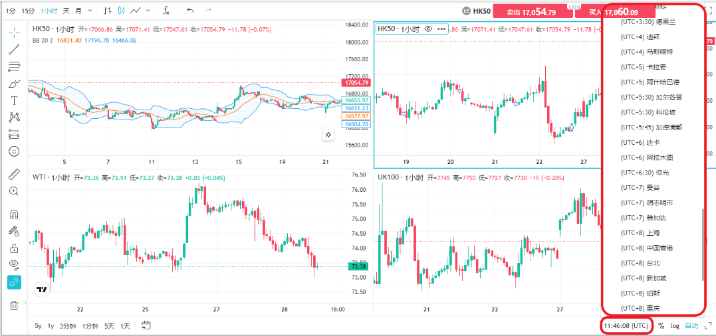The height and width of the screenshot is (336, 716).
Task: Toggle percent scale button
Action: pyautogui.click(x=661, y=325)
